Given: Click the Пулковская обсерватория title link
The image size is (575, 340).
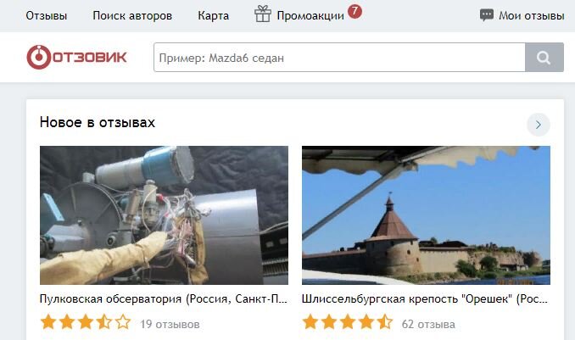Looking at the screenshot, I should tap(164, 299).
